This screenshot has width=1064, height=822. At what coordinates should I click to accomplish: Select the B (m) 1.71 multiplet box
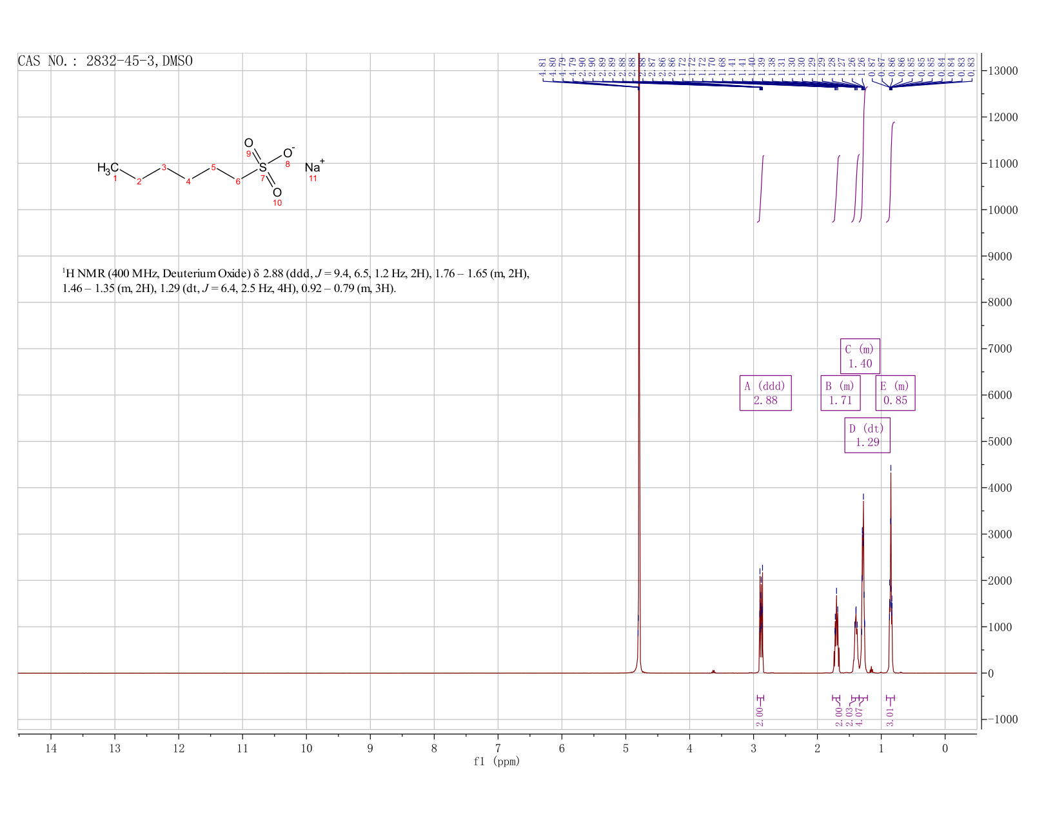(x=840, y=393)
